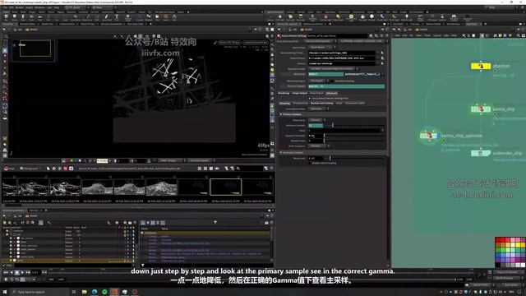Toggle the render settings prim checkbox
Image resolution: width=526 pixels, height=296 pixels.
click(x=310, y=99)
